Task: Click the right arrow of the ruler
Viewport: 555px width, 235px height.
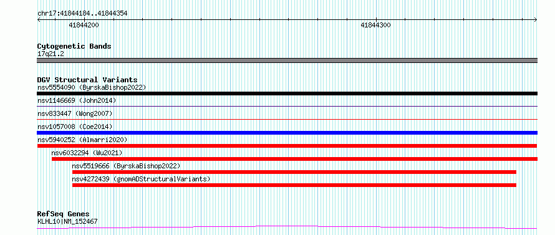Action: (x=536, y=19)
